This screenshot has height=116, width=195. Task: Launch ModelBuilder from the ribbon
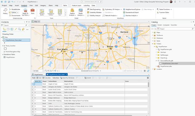click(15, 9)
